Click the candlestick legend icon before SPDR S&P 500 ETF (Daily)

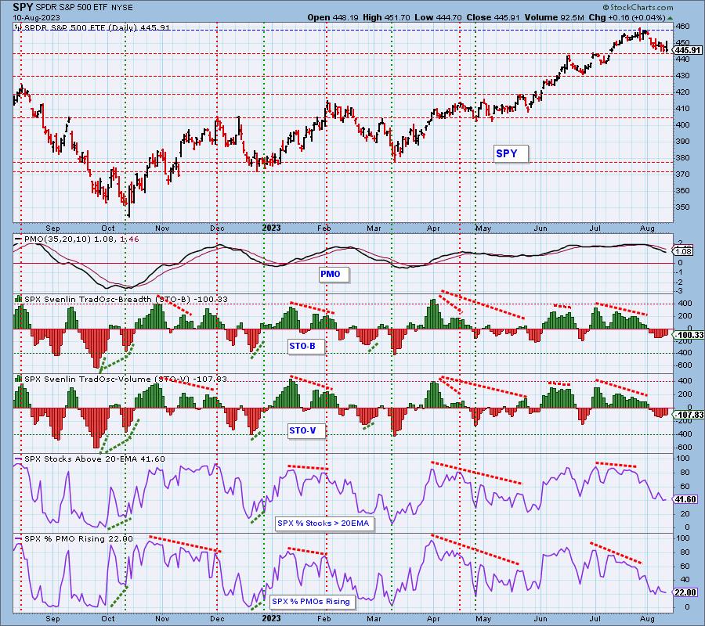(18, 27)
